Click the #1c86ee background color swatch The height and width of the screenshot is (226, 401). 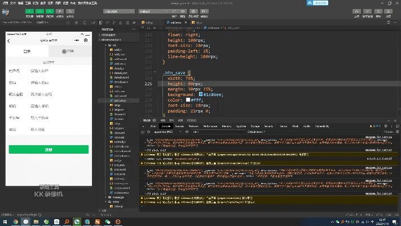click(201, 94)
